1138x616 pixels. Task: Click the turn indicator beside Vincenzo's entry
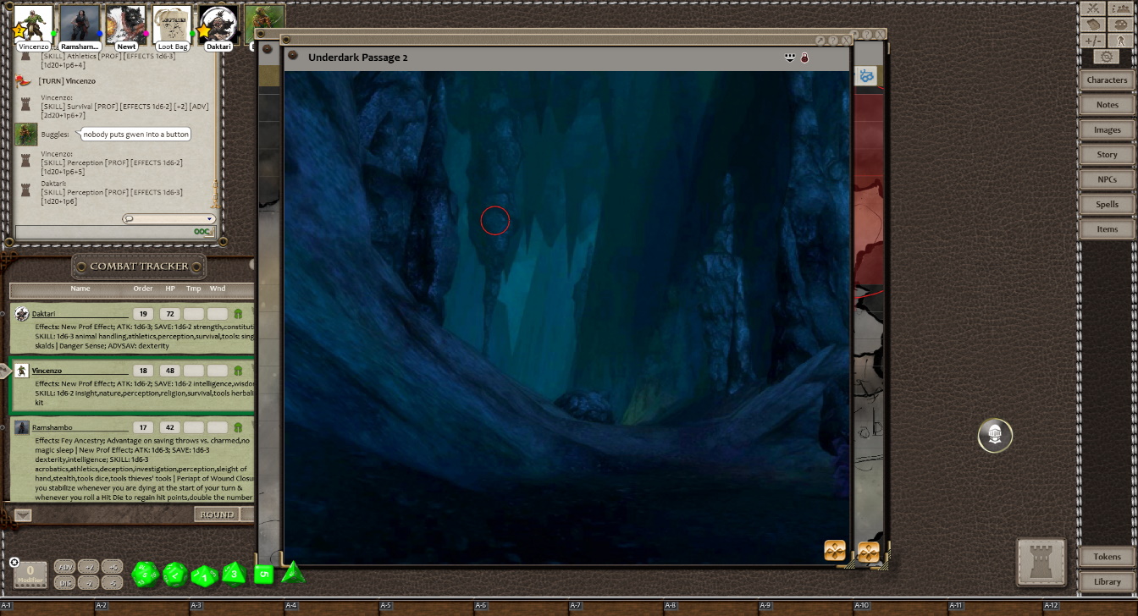pos(5,371)
